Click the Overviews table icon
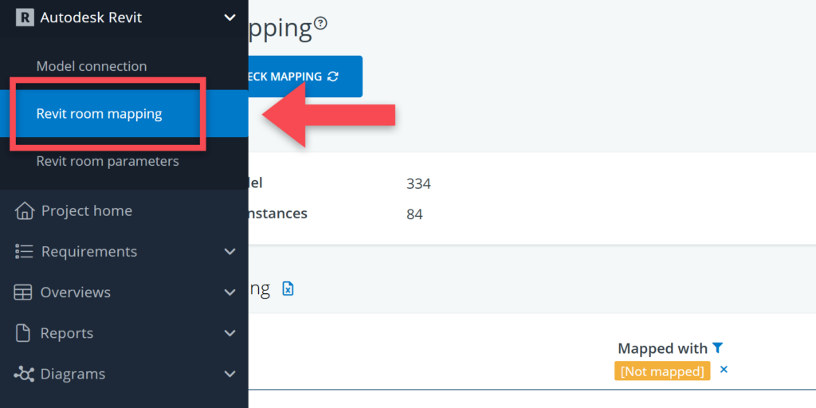 point(23,292)
